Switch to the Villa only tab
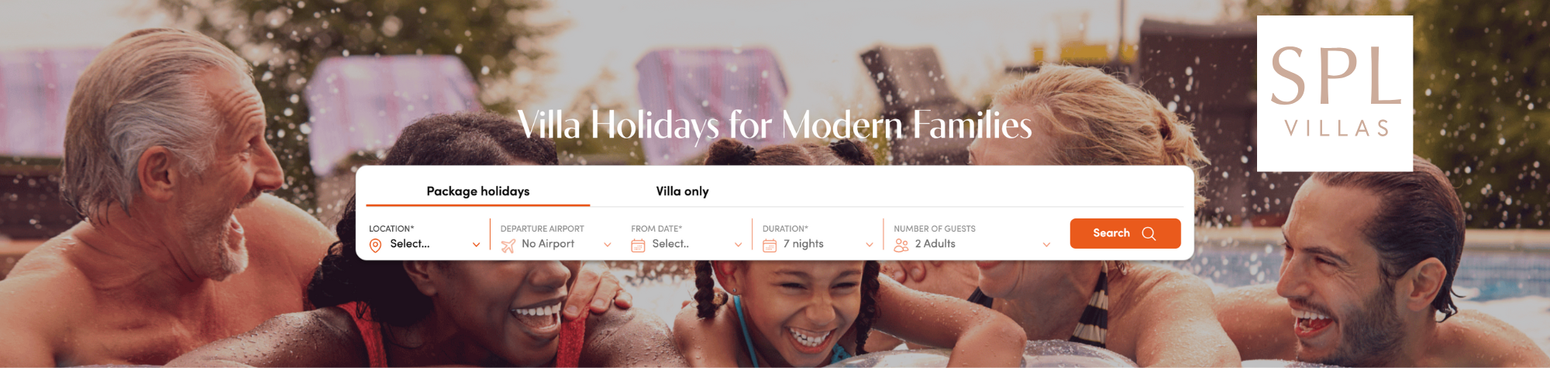This screenshot has width=1550, height=368. tap(682, 191)
